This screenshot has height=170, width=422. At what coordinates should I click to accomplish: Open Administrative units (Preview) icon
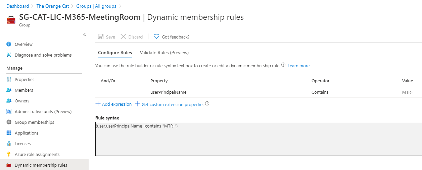click(x=9, y=111)
